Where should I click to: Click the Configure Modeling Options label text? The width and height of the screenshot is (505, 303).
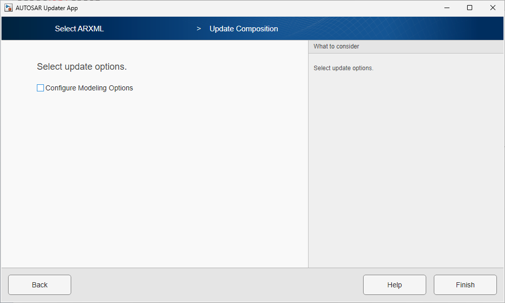tap(89, 88)
